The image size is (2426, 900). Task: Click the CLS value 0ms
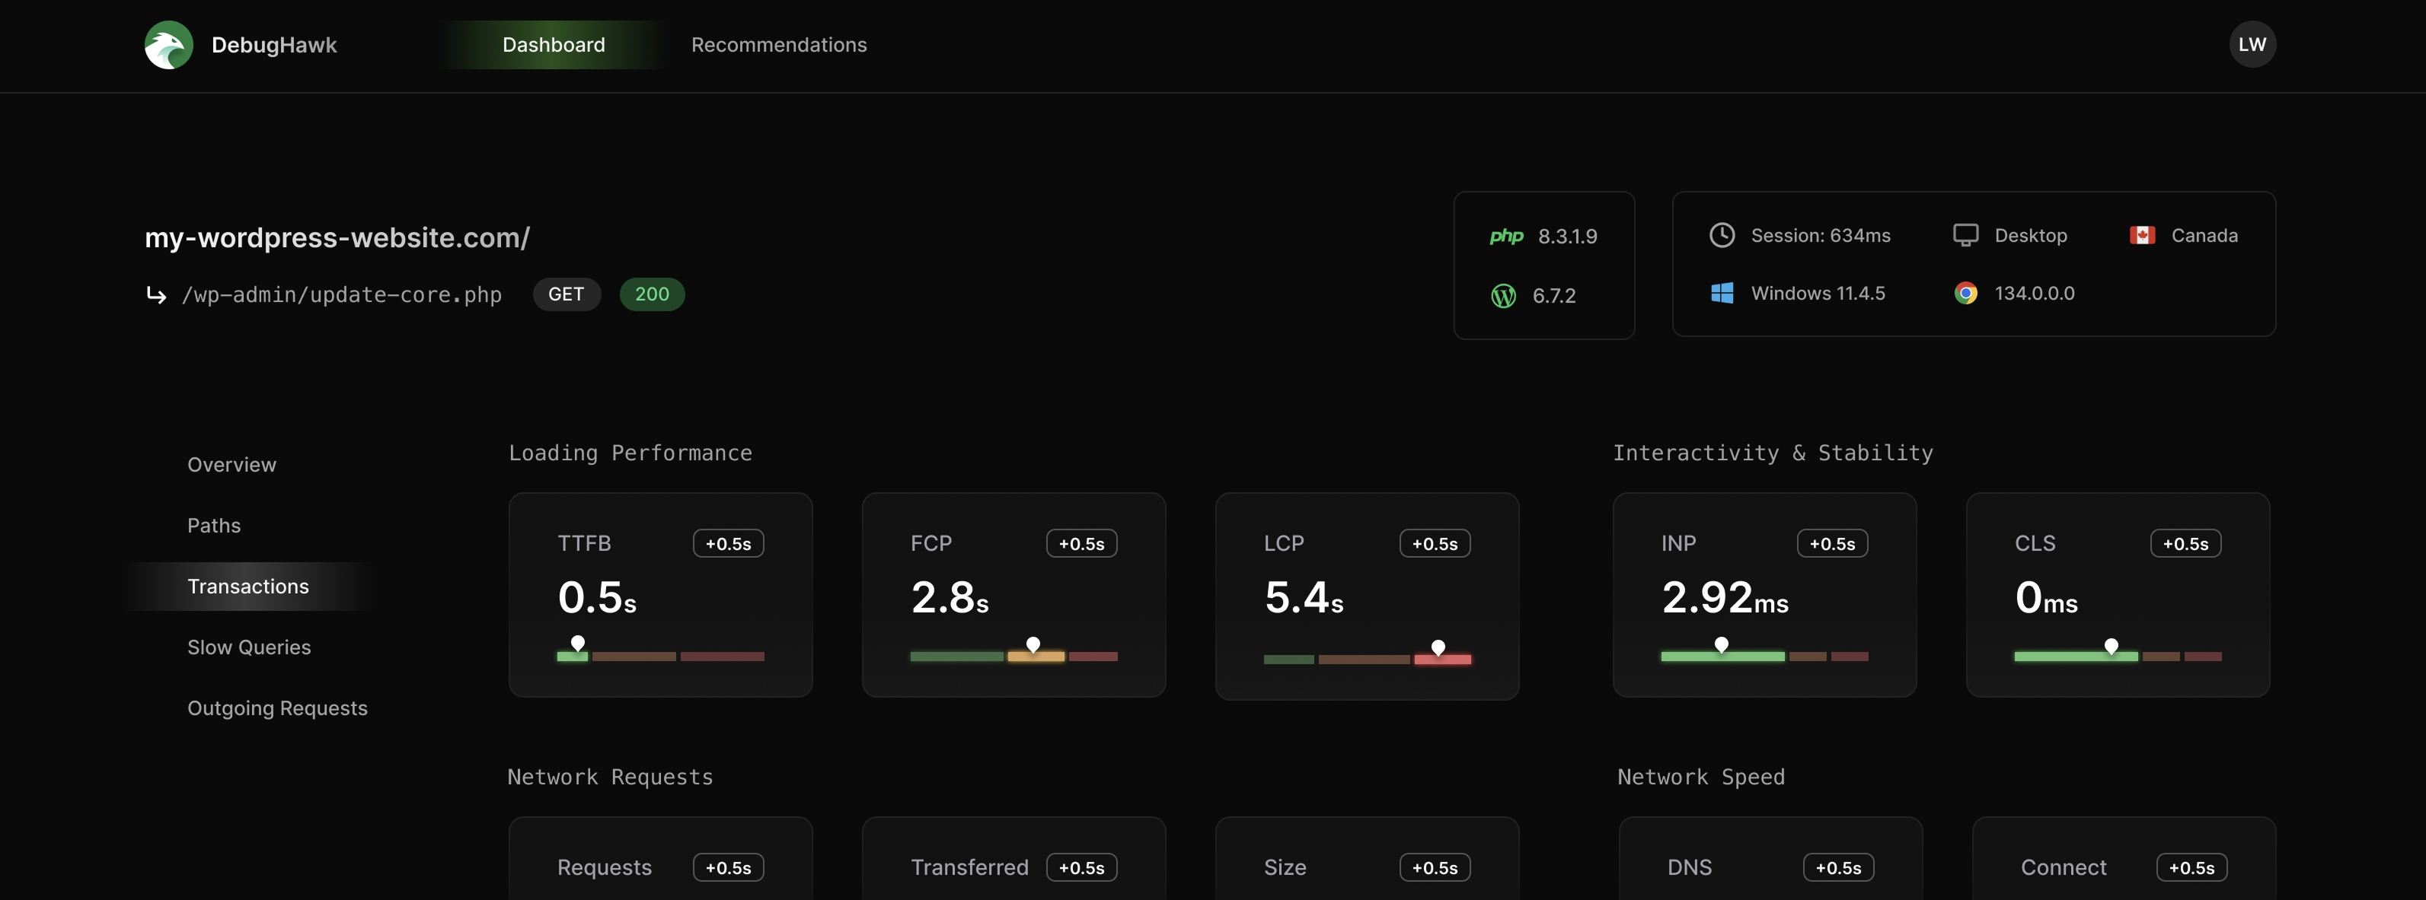tap(2047, 598)
